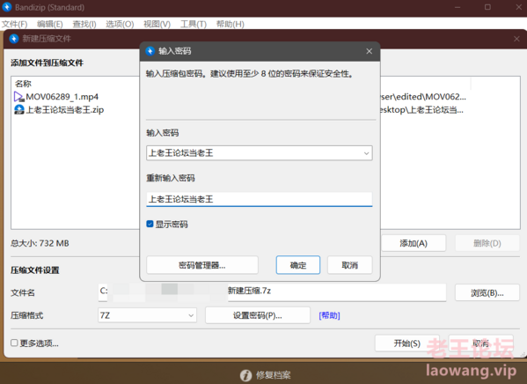527x384 pixels.
Task: Click the 输入密码 dialog logo icon
Action: (x=150, y=51)
